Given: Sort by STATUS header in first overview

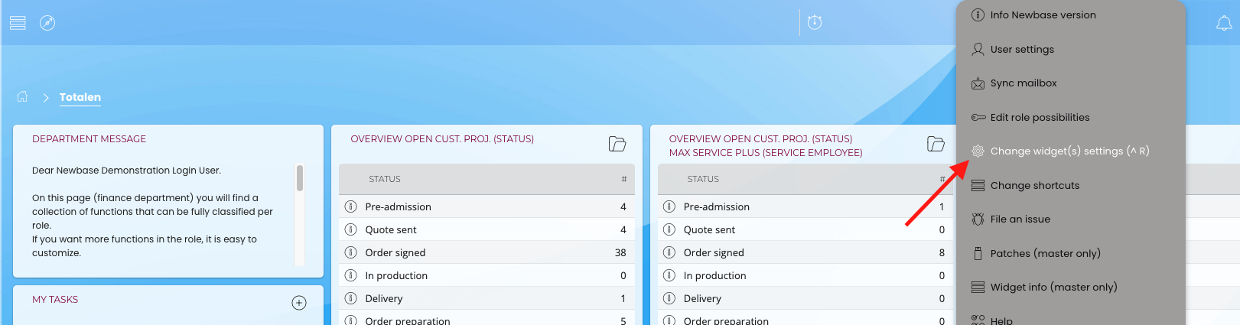Looking at the screenshot, I should pos(385,179).
